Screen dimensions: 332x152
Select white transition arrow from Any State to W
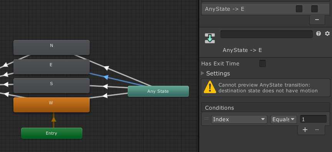coord(105,96)
